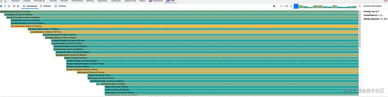Select the Content (0.2ms of 14.8ms) bar
This screenshot has width=388, height=97.
[229, 84]
